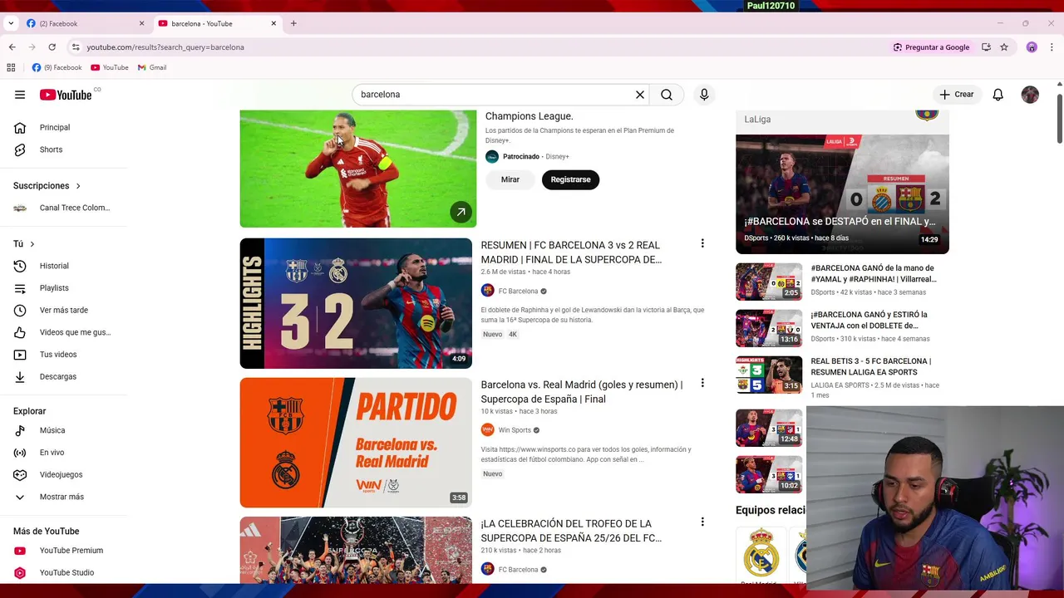Open the Facebook bookmark
The height and width of the screenshot is (598, 1064).
57,67
